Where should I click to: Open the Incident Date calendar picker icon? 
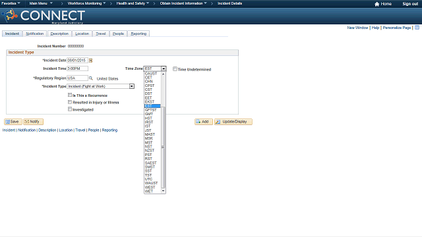click(x=91, y=61)
